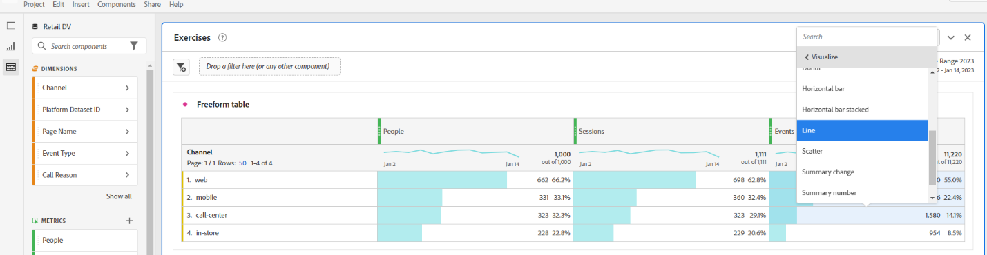Click the People column header

(475, 131)
